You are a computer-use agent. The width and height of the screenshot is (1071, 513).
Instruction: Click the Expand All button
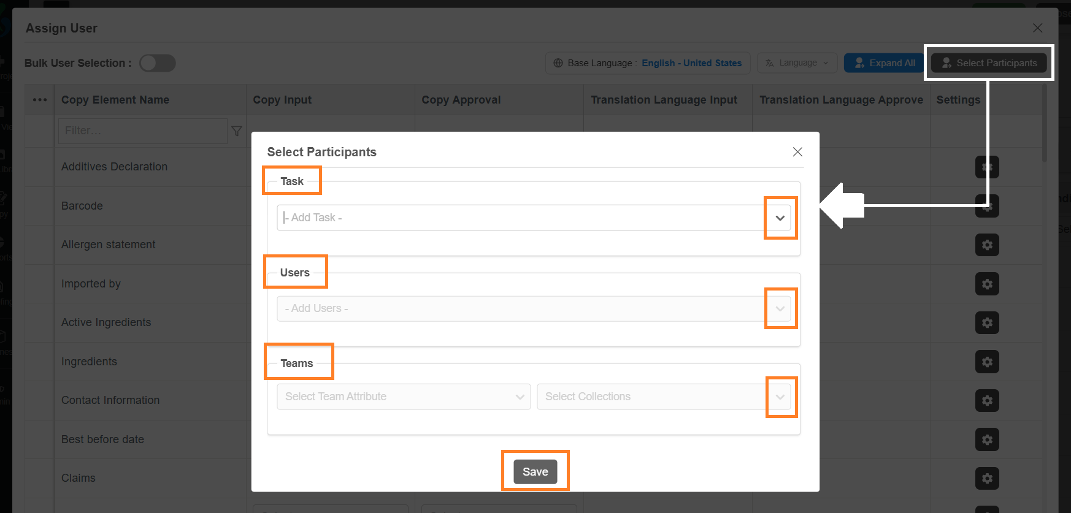coord(885,63)
